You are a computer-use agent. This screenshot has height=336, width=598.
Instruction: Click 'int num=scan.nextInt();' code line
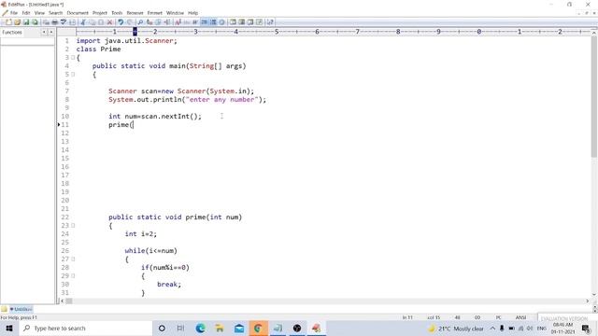pos(155,116)
